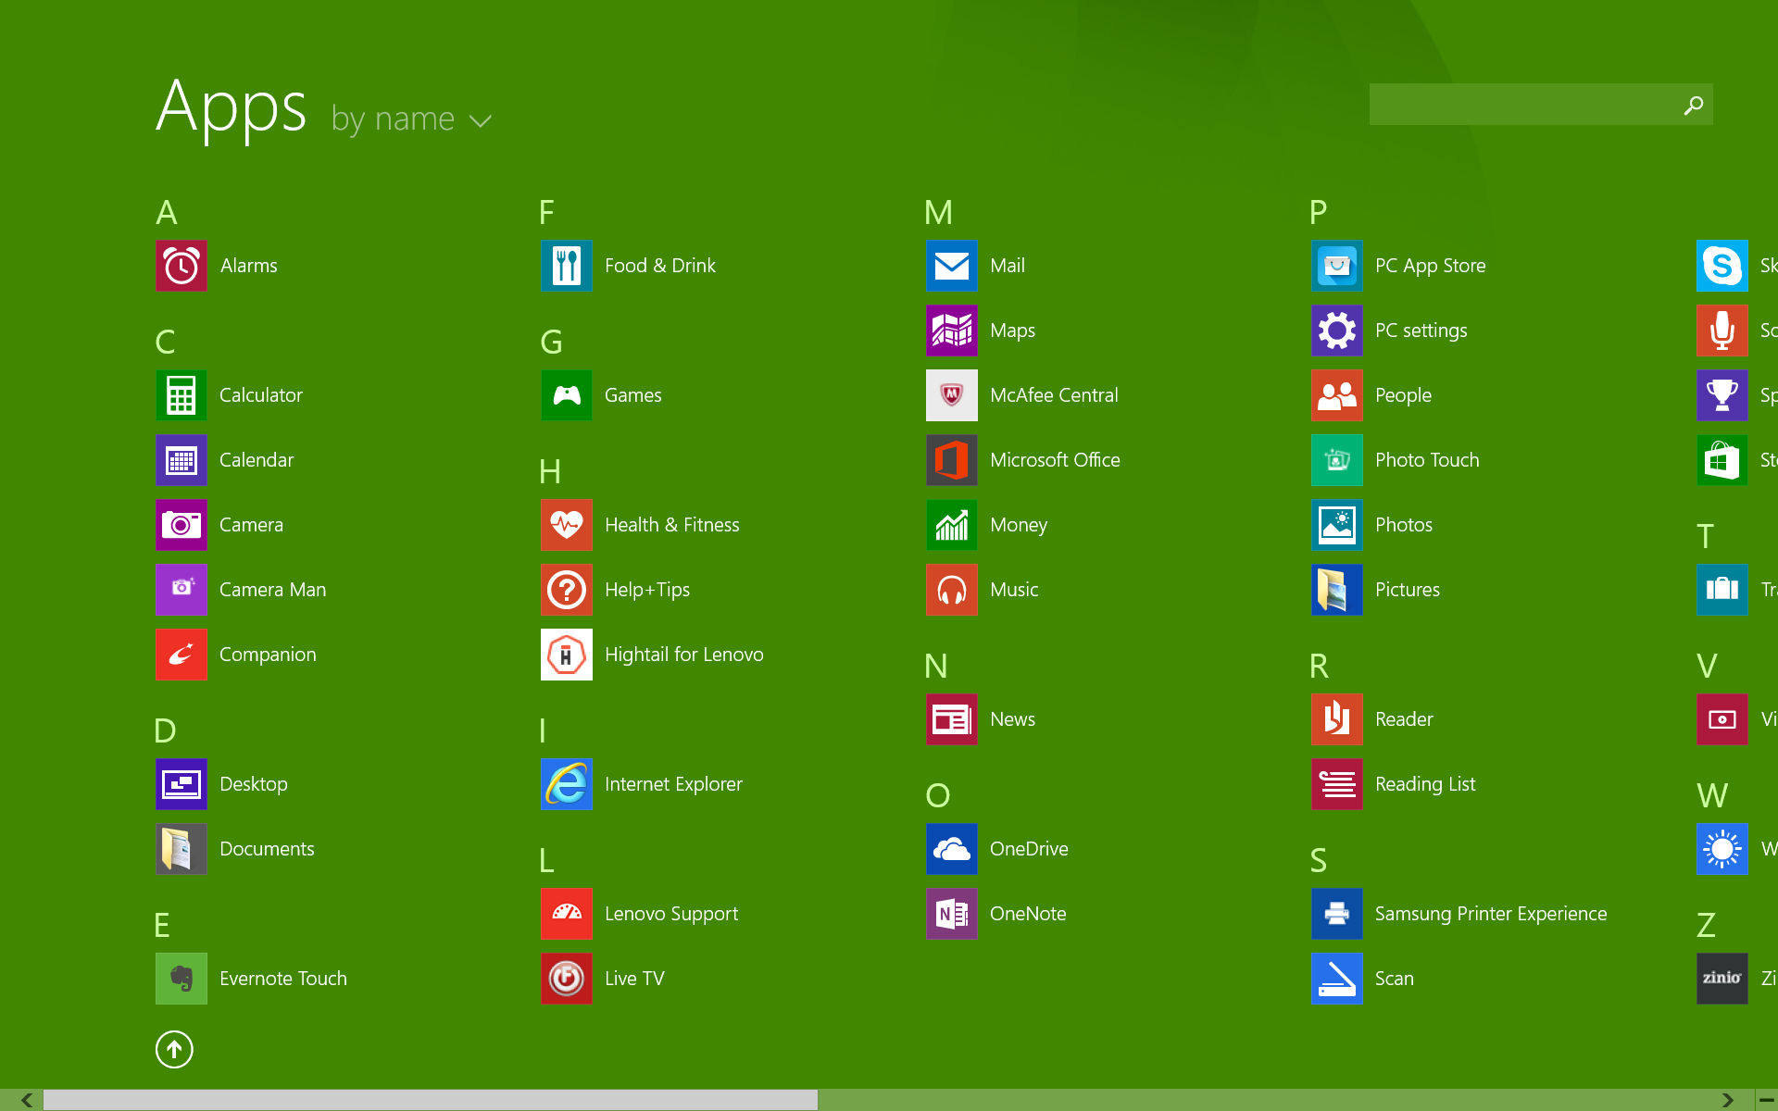Click the 'Evernote Touch' label
Screen dimensions: 1778x1111
[283, 979]
